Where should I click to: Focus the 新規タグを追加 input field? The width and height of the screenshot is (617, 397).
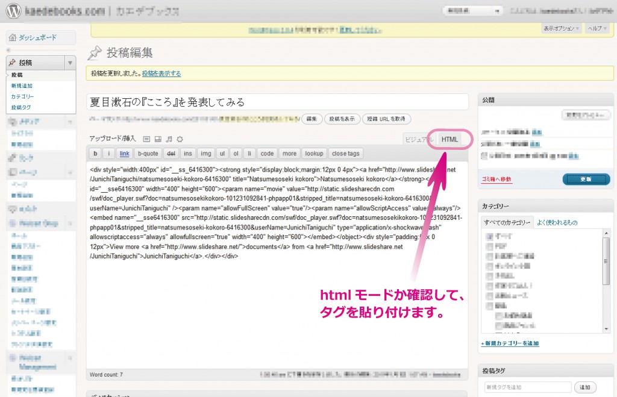[527, 387]
